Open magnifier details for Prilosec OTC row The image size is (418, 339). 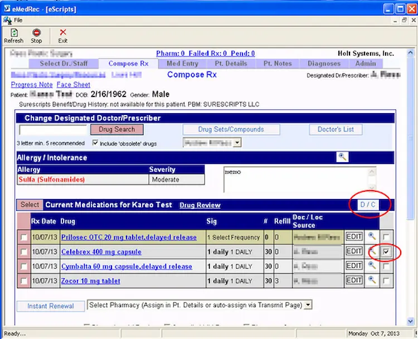pos(372,237)
